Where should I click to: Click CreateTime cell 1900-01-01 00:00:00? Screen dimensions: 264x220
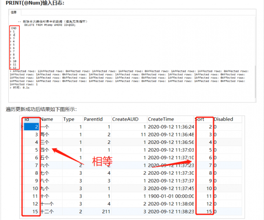tap(171, 196)
